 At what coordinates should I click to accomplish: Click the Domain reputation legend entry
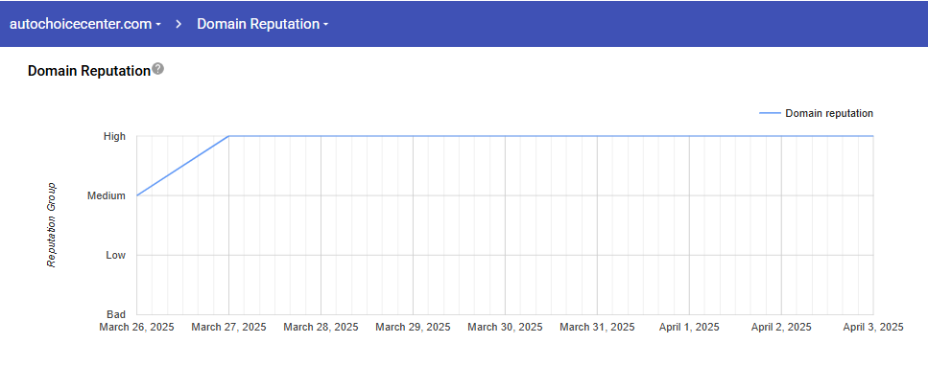pos(816,113)
